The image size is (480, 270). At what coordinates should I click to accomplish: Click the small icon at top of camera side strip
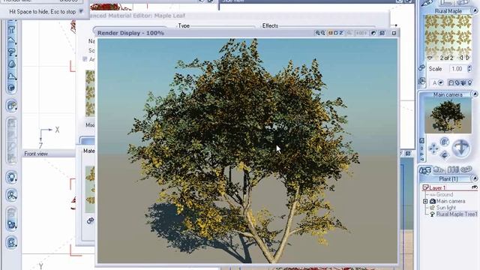(x=421, y=140)
